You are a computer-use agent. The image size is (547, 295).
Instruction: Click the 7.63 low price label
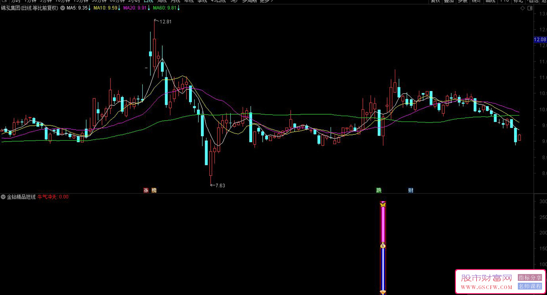click(220, 185)
